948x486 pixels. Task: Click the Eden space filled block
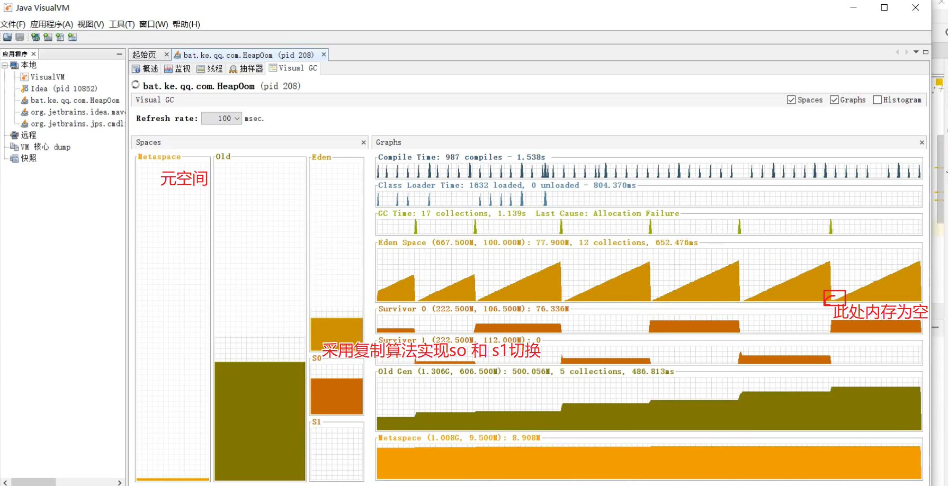[x=337, y=334]
